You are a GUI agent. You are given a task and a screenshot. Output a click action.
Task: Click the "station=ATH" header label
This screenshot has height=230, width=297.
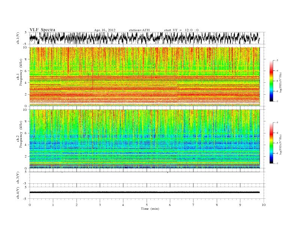[139, 30]
